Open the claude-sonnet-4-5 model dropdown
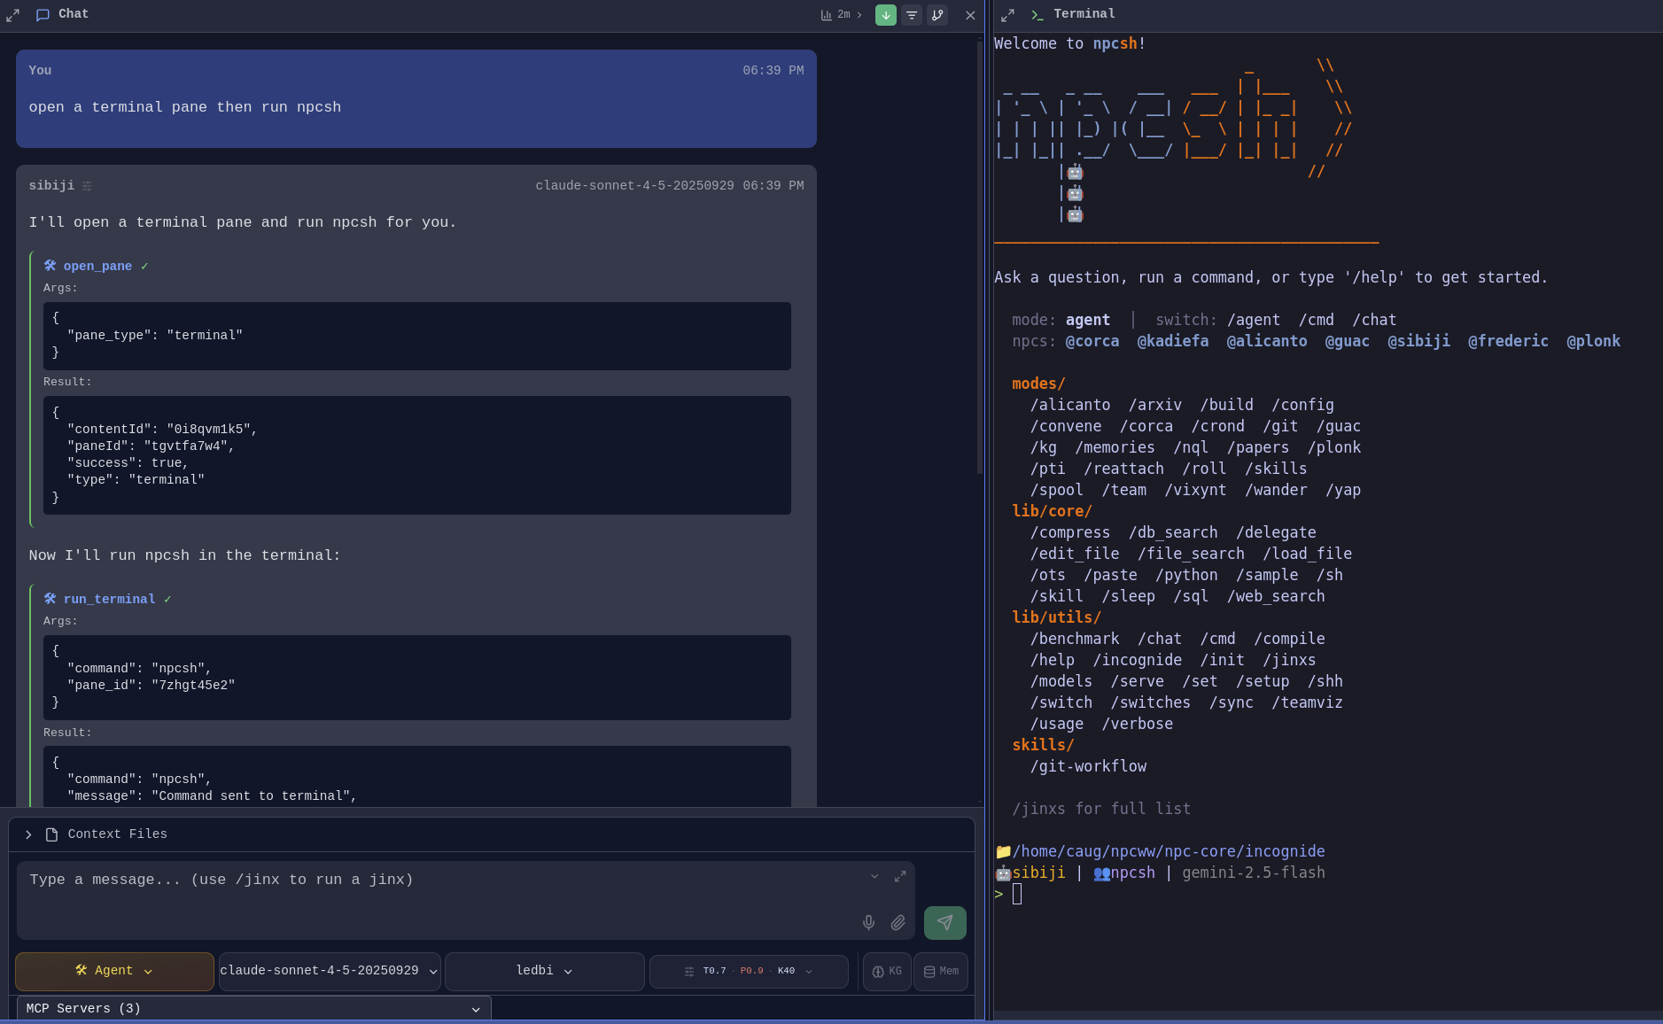Screen dimensions: 1663x1024 pyautogui.click(x=329, y=971)
